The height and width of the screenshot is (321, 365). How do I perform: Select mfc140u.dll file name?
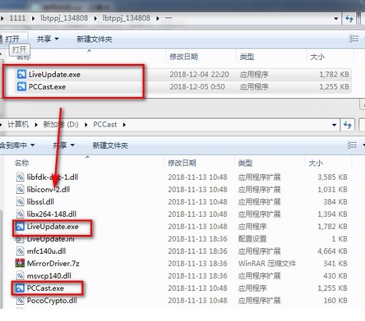(46, 251)
